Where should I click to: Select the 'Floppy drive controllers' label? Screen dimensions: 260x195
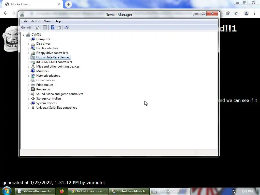52,53
